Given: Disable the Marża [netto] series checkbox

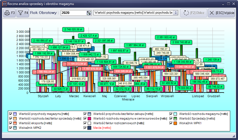Looking at the screenshot, I should [x=85, y=128].
